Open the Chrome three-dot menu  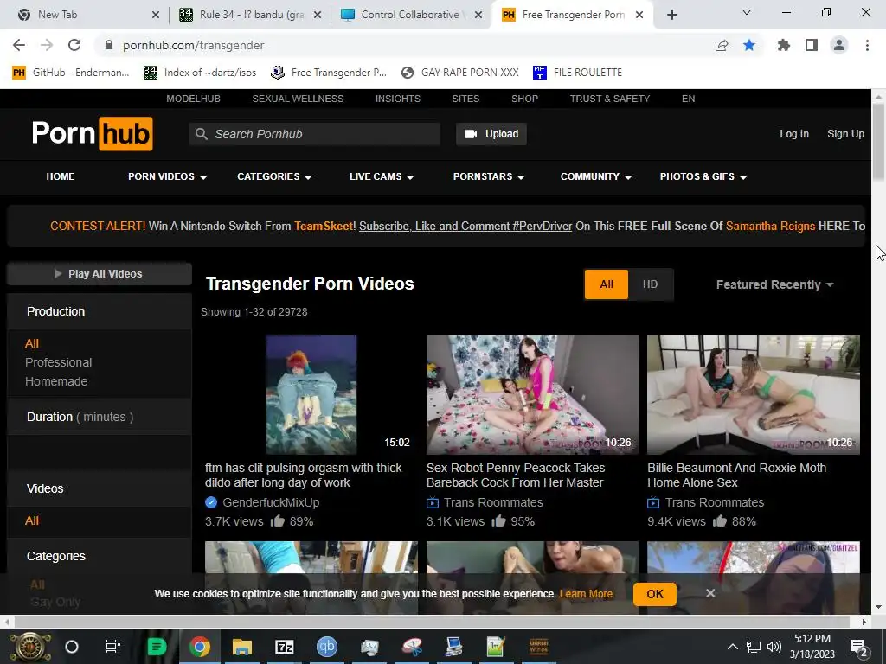pos(867,45)
